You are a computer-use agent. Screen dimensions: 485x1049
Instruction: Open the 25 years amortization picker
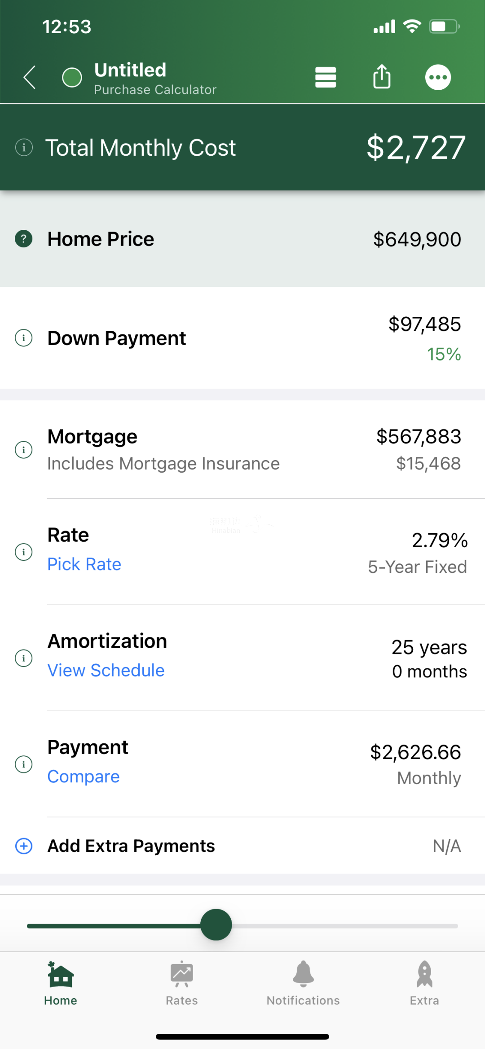click(x=429, y=647)
